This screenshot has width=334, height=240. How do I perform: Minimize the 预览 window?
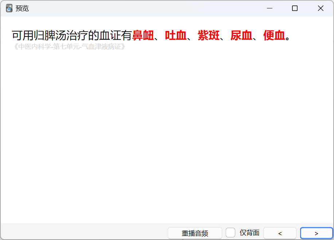pyautogui.click(x=270, y=8)
